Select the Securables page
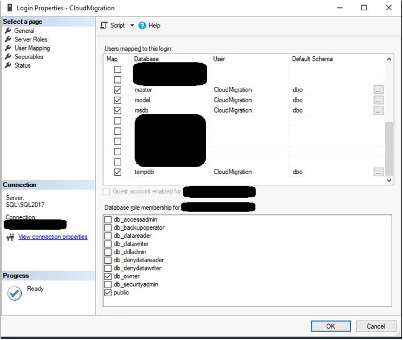 (x=28, y=57)
